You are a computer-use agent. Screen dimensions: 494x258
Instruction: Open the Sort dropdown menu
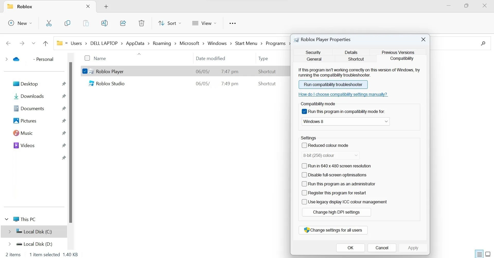(x=170, y=23)
